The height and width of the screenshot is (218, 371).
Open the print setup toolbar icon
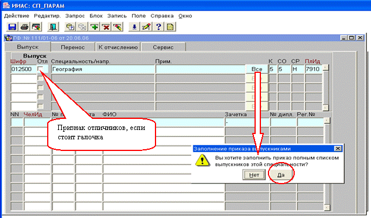pos(37,27)
